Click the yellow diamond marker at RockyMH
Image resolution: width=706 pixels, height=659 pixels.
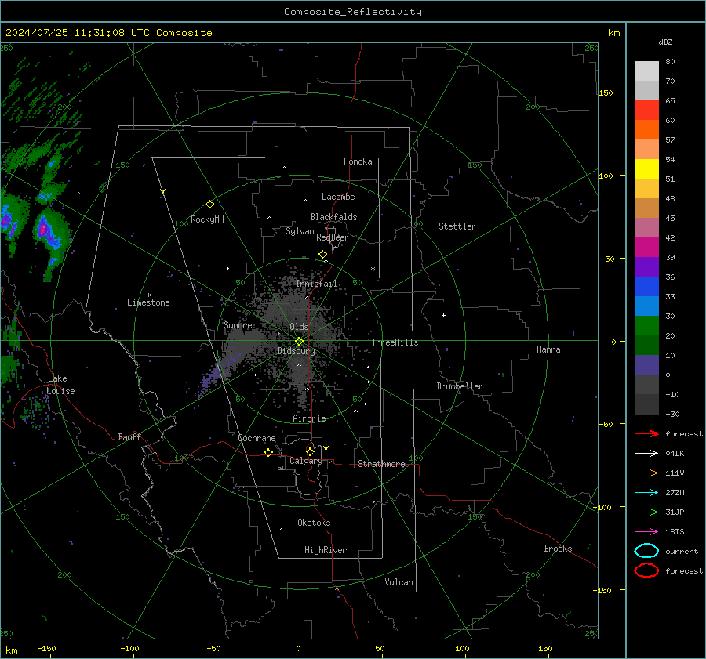click(x=209, y=205)
